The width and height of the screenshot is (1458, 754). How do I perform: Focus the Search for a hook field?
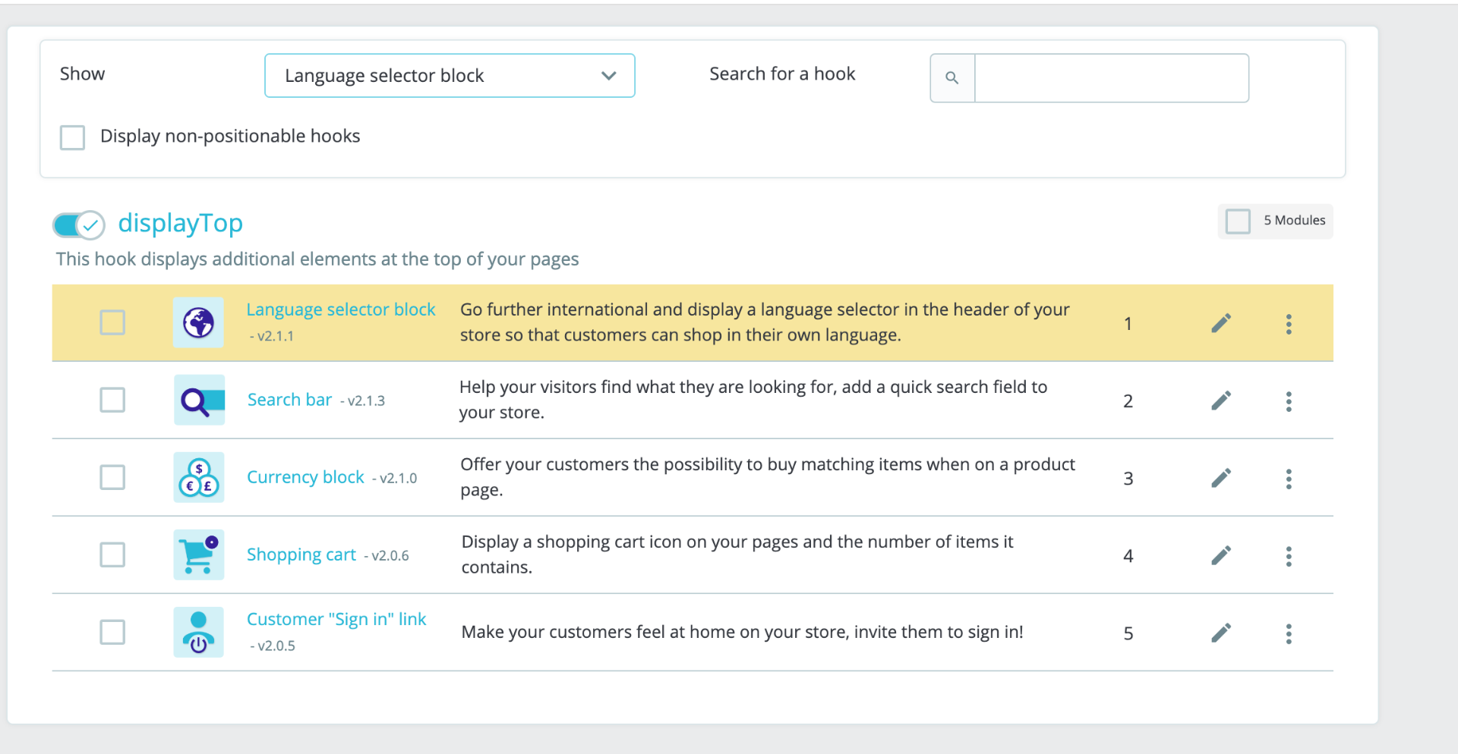[x=1111, y=78]
